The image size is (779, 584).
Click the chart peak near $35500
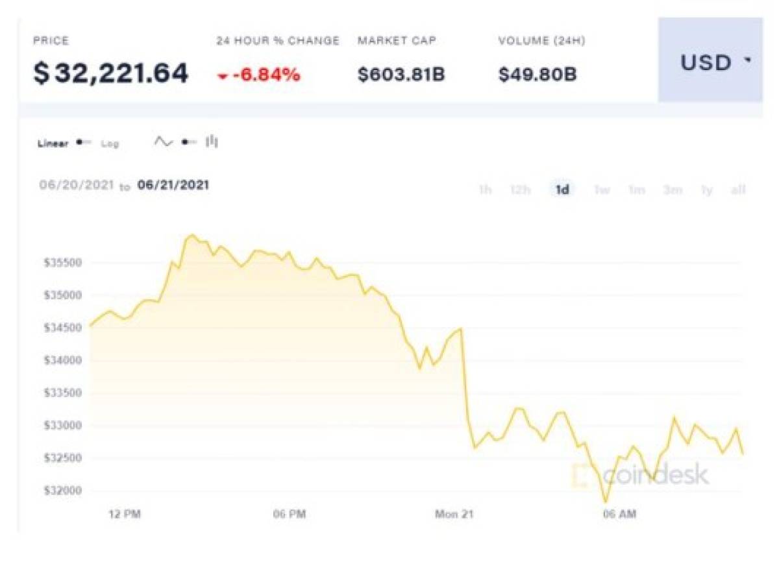[192, 236]
